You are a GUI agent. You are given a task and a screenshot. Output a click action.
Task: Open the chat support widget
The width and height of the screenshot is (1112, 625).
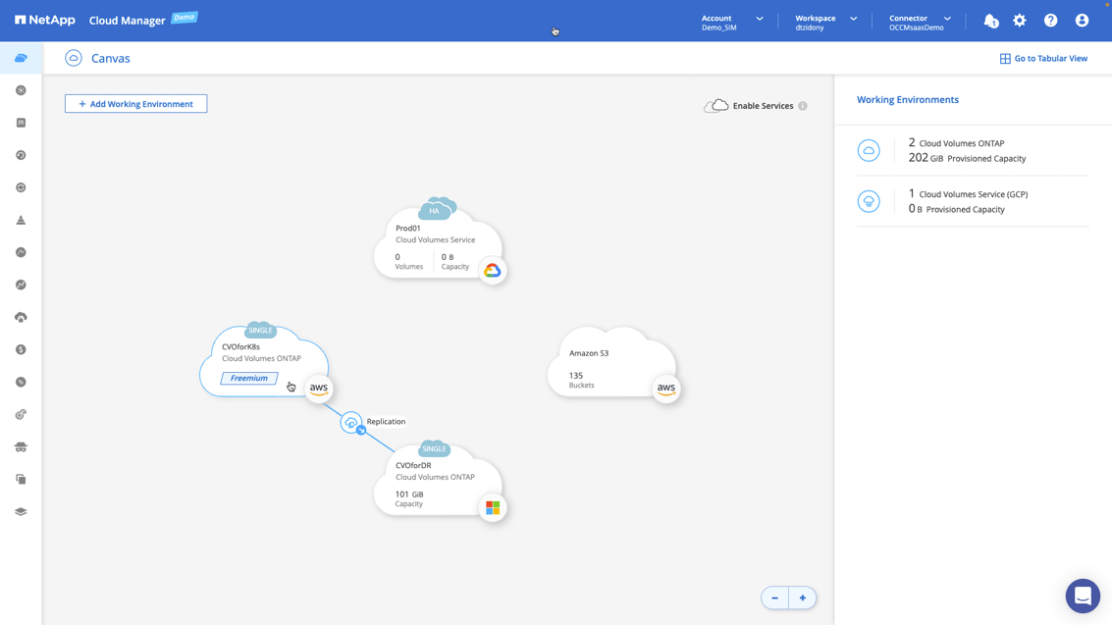coord(1083,596)
